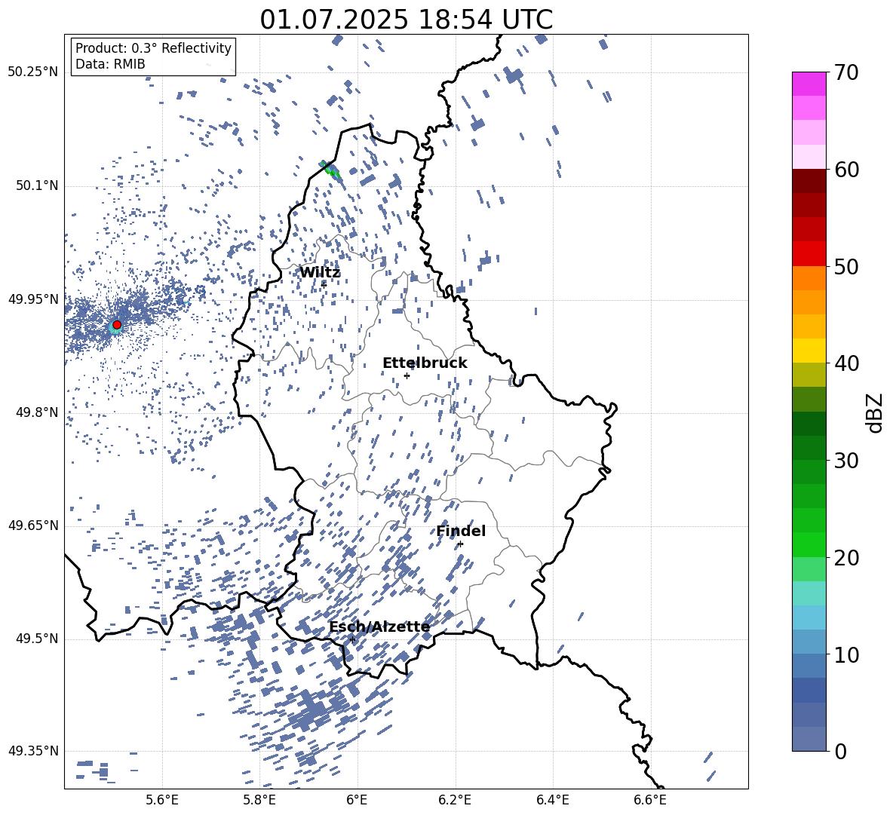Click the 50 colorbar tick label
Viewport: 893px width, 815px height.
[x=846, y=266]
